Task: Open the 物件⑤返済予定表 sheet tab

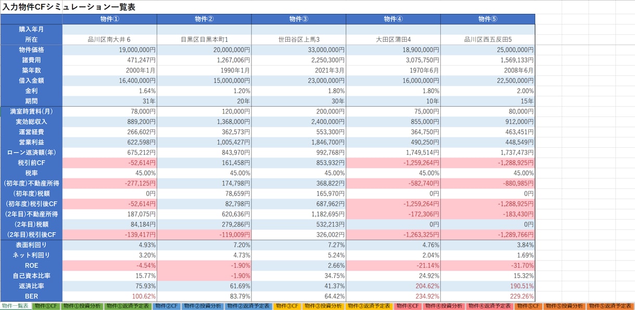Action: 611,306
